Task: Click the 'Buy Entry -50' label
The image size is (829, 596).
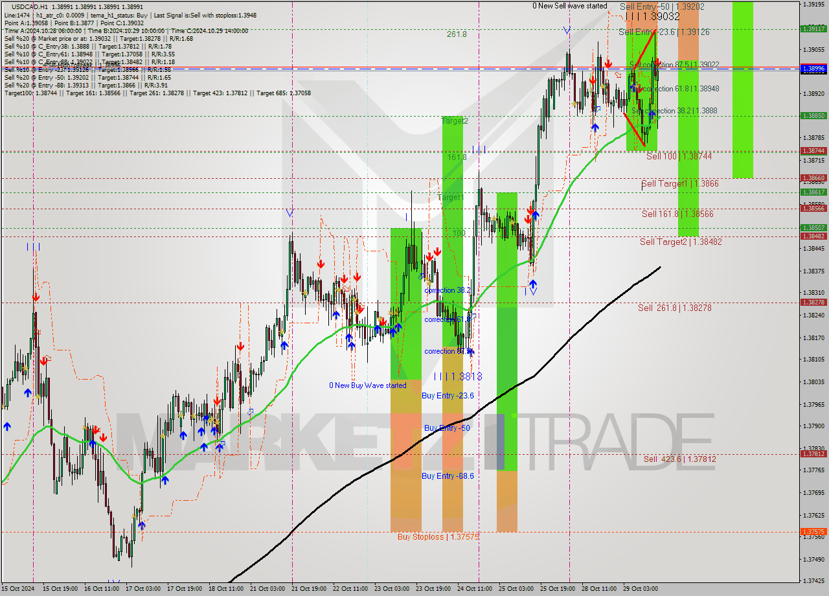Action: 447,428
